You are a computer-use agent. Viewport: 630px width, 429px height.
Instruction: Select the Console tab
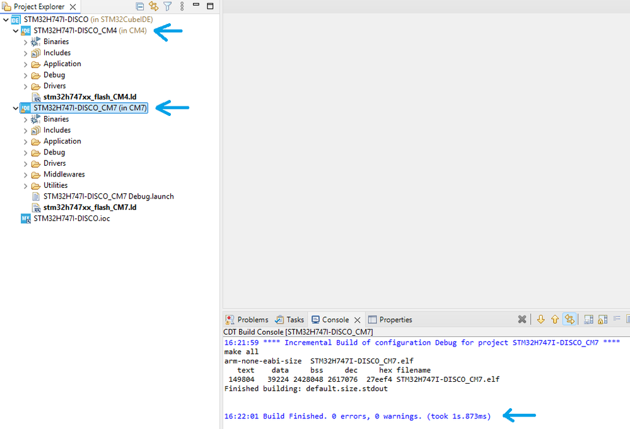pos(330,319)
